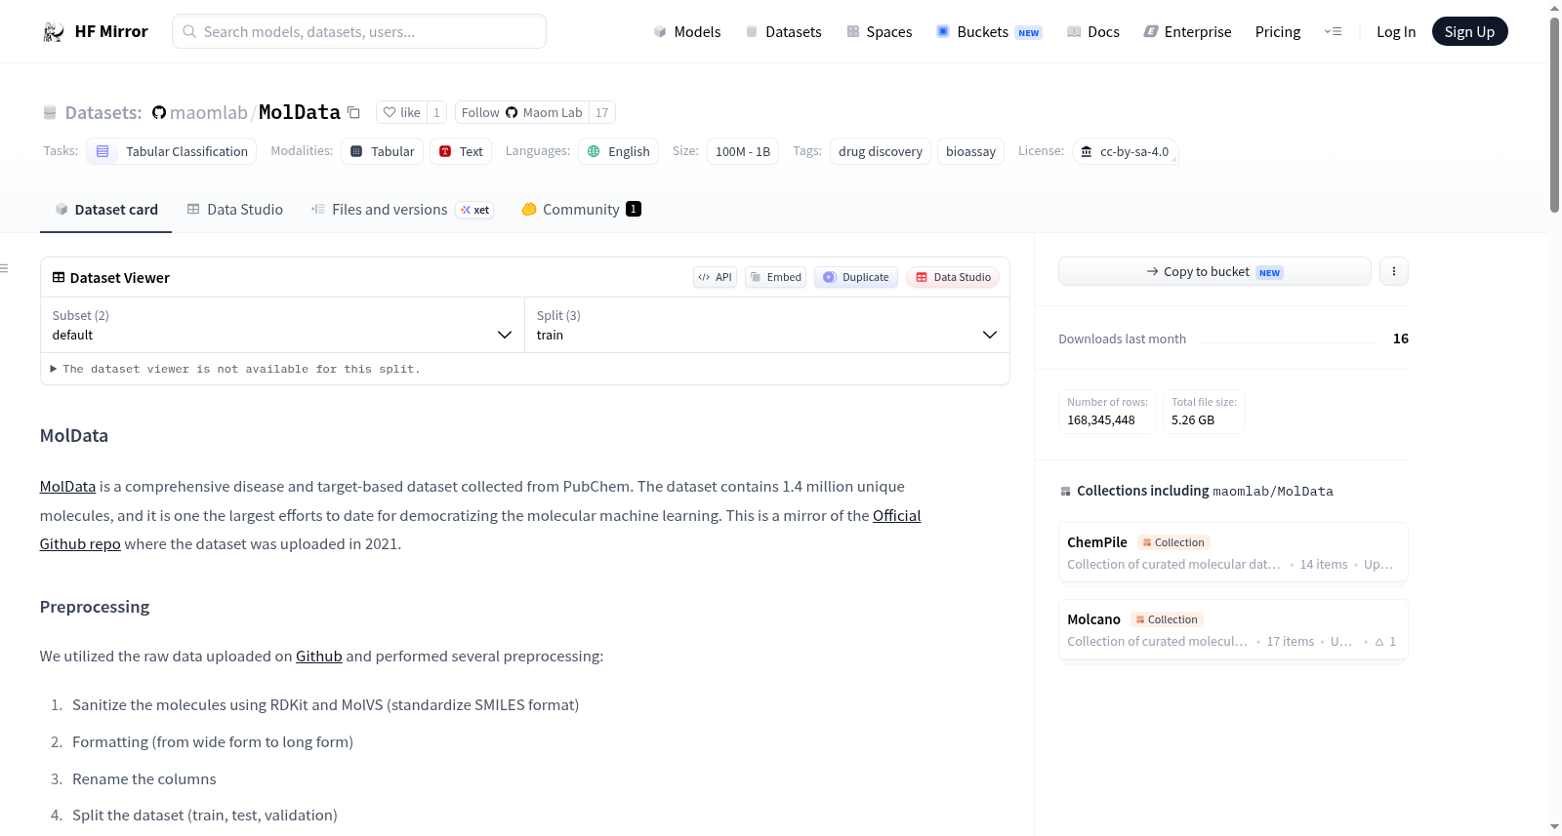Click the Embed button

[775, 277]
